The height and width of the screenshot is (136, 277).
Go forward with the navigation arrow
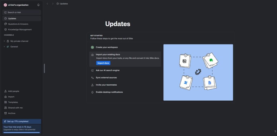(x=53, y=4)
